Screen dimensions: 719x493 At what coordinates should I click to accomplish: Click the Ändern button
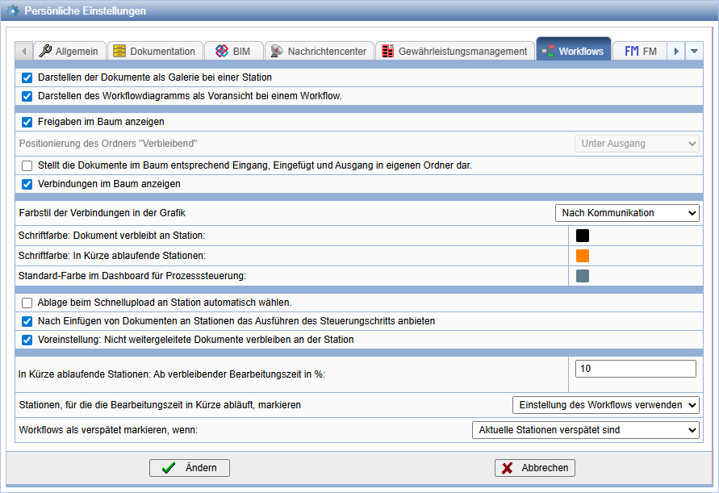190,468
